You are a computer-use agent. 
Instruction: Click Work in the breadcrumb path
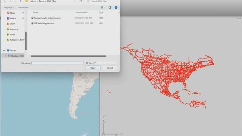[x=33, y=1]
